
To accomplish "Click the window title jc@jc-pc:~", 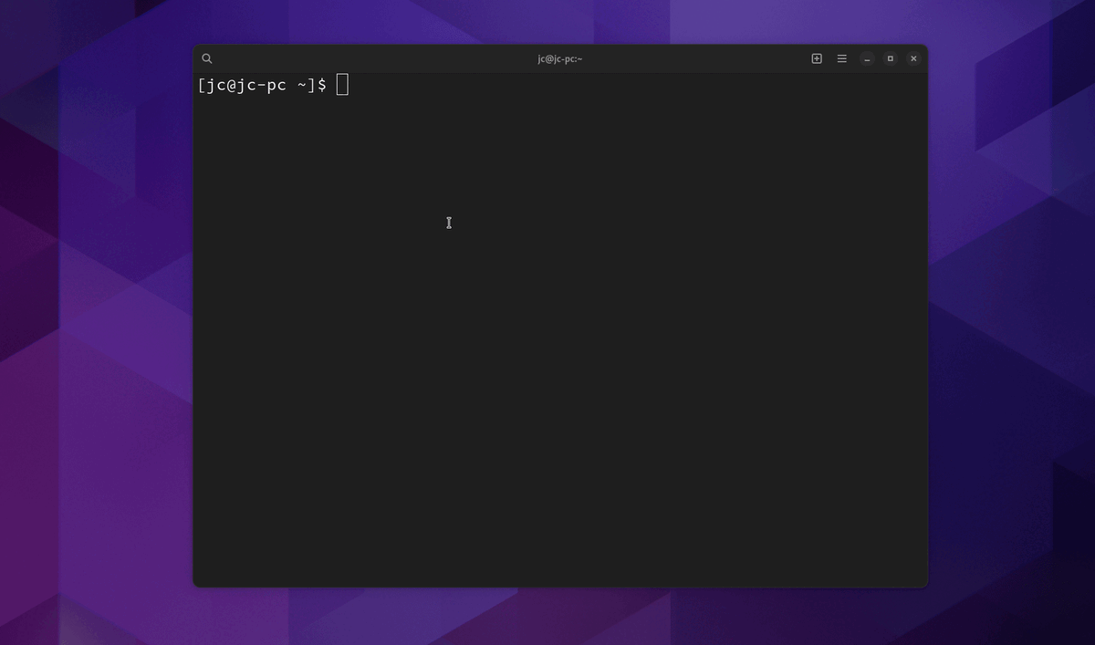I will click(x=560, y=58).
